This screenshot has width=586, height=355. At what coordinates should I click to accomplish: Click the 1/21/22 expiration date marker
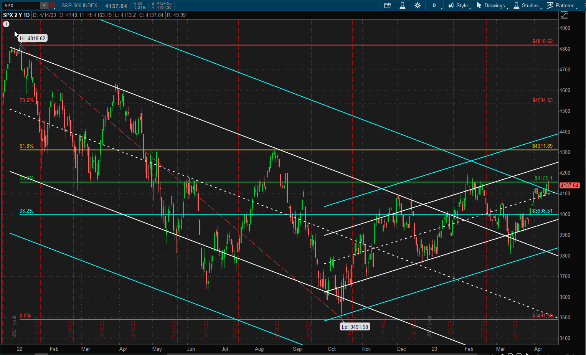pyautogui.click(x=38, y=329)
